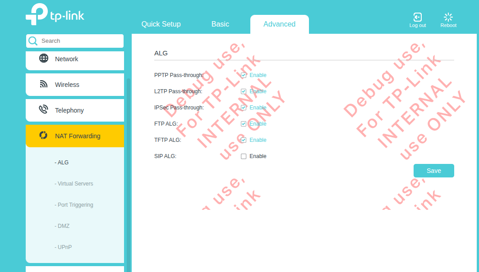
Task: Click the Reboot icon
Action: 448,17
